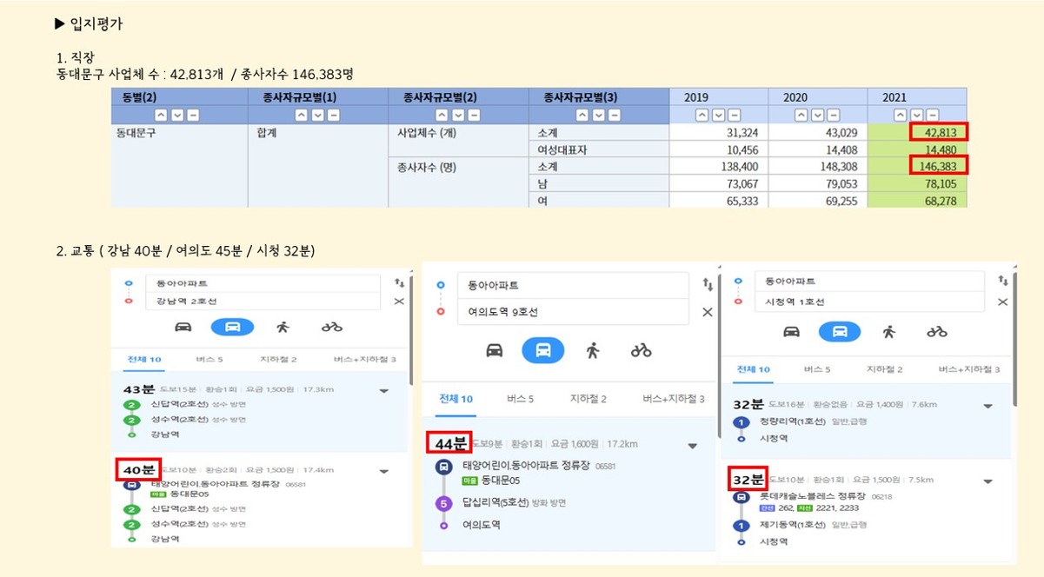Viewport: 1044px width, 577px height.
Task: Click up arrow under 종사자규모별(1) header
Action: point(301,115)
